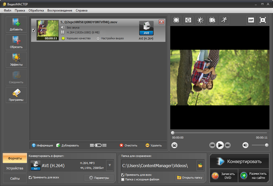This screenshot has height=186, width=273.
Task: Click the Конвертировать button
Action: coord(239,161)
